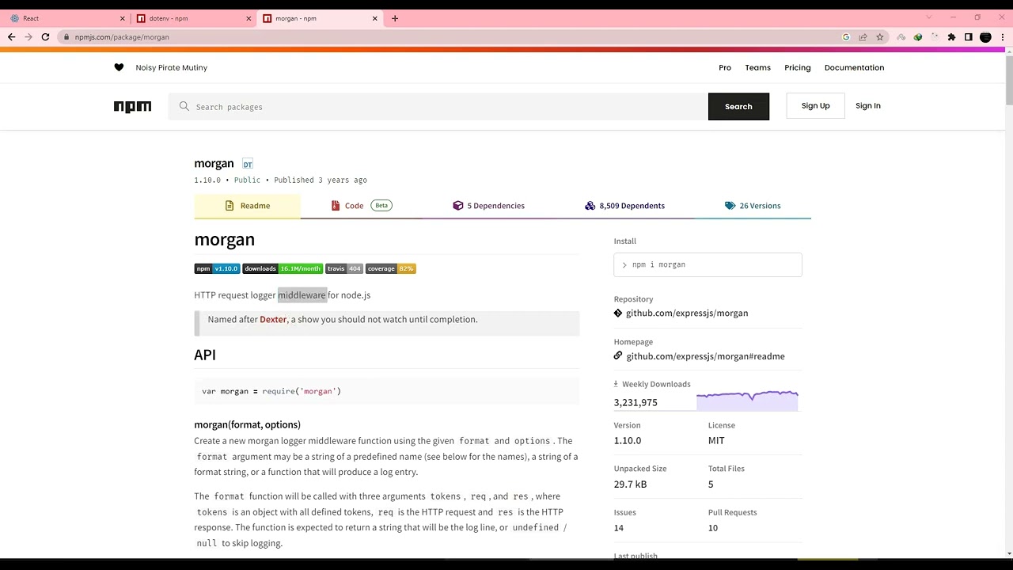The width and height of the screenshot is (1013, 570).
Task: Click the npm v1.10.0 badge
Action: tap(217, 269)
